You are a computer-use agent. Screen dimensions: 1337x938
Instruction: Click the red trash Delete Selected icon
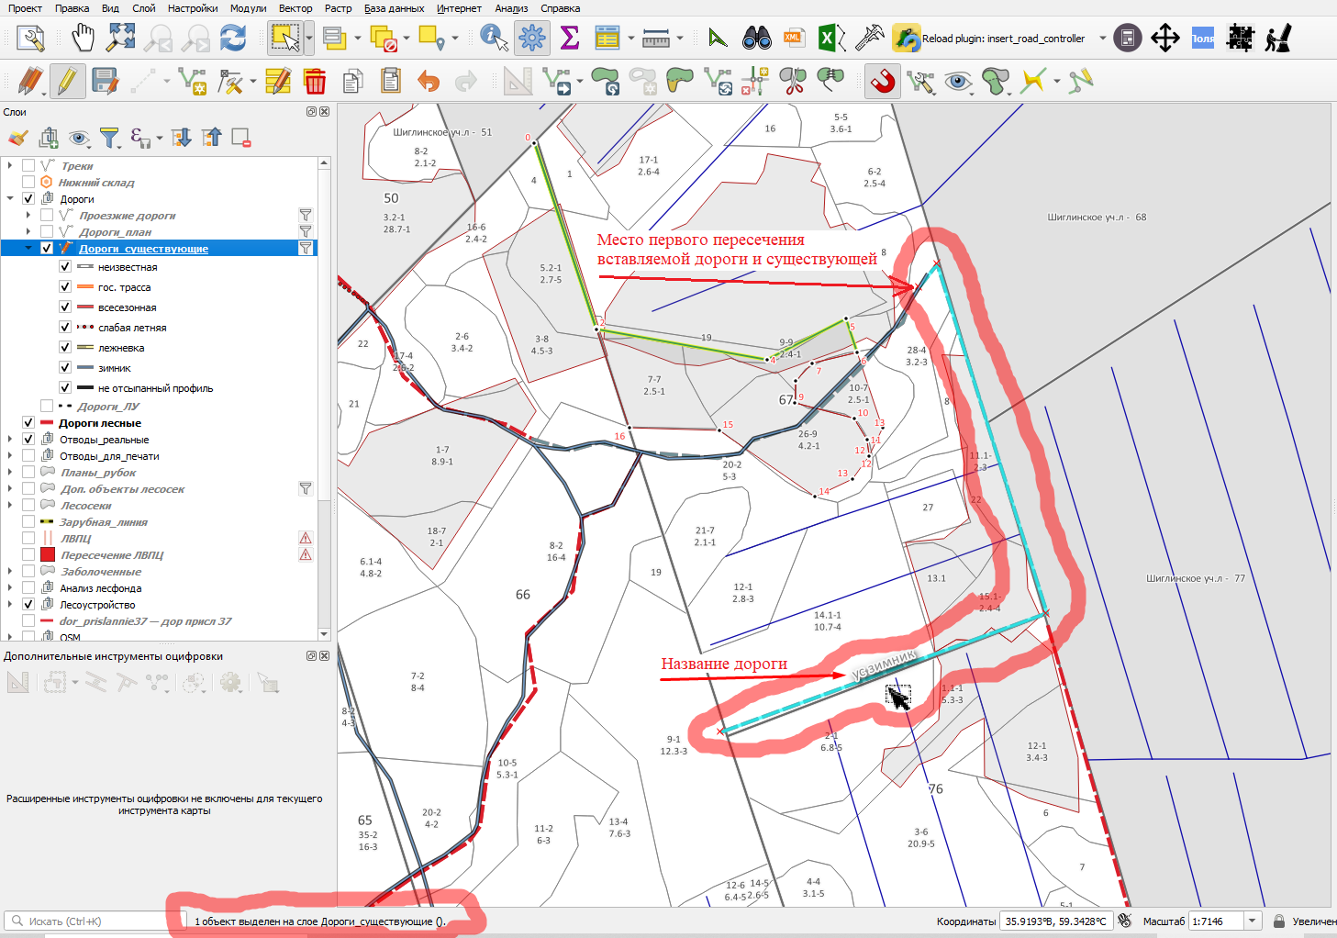pos(315,82)
